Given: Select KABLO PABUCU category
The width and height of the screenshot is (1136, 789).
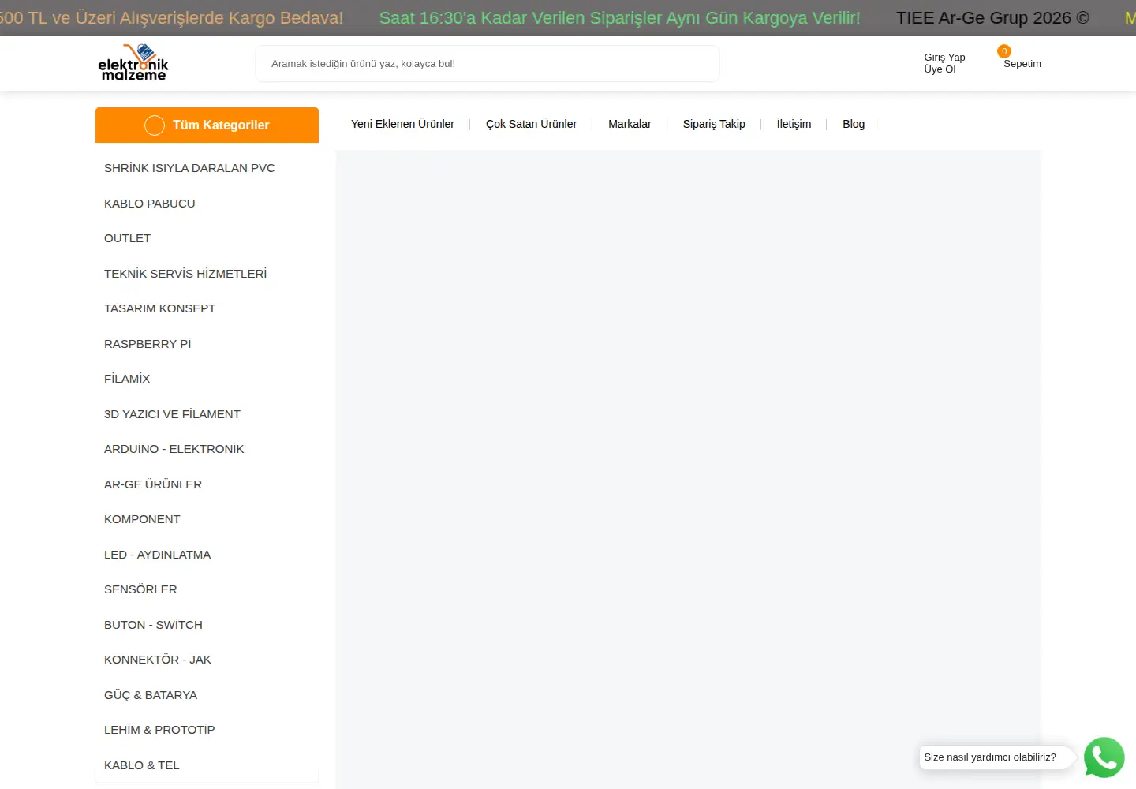Looking at the screenshot, I should (150, 204).
